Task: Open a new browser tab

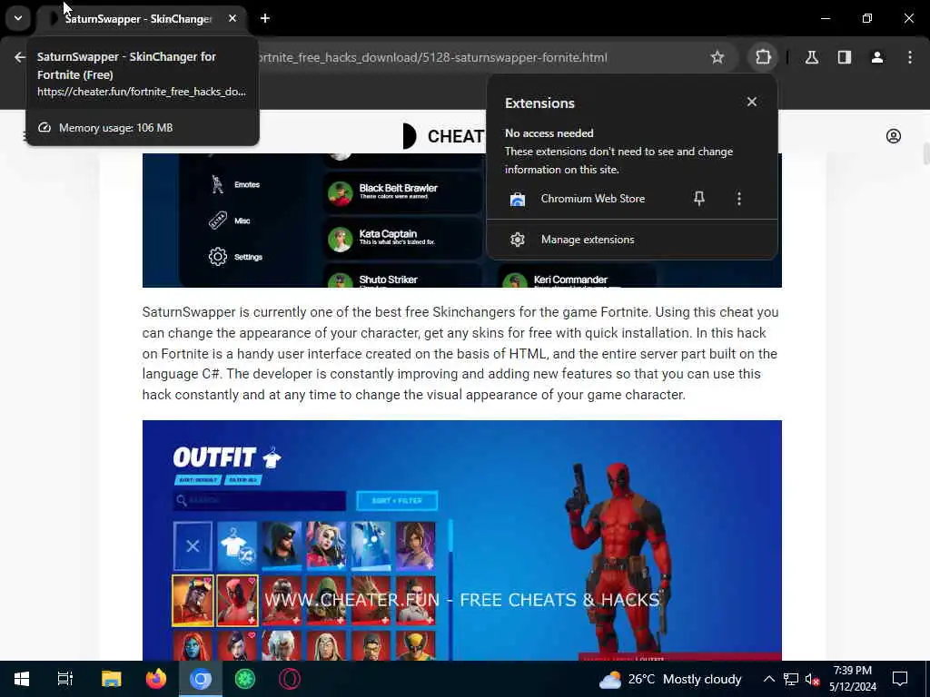Action: coord(265,18)
